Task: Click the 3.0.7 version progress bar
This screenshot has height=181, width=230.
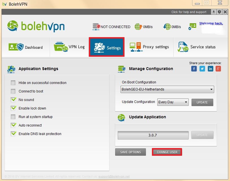Action: tap(153, 135)
